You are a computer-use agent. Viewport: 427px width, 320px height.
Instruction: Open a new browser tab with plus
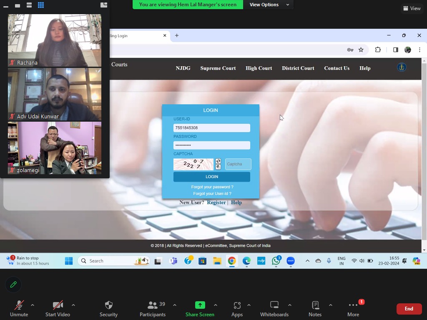click(177, 36)
